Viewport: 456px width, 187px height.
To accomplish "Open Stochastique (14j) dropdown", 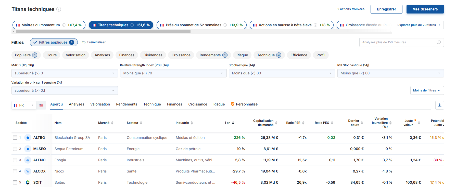I will tap(282, 73).
